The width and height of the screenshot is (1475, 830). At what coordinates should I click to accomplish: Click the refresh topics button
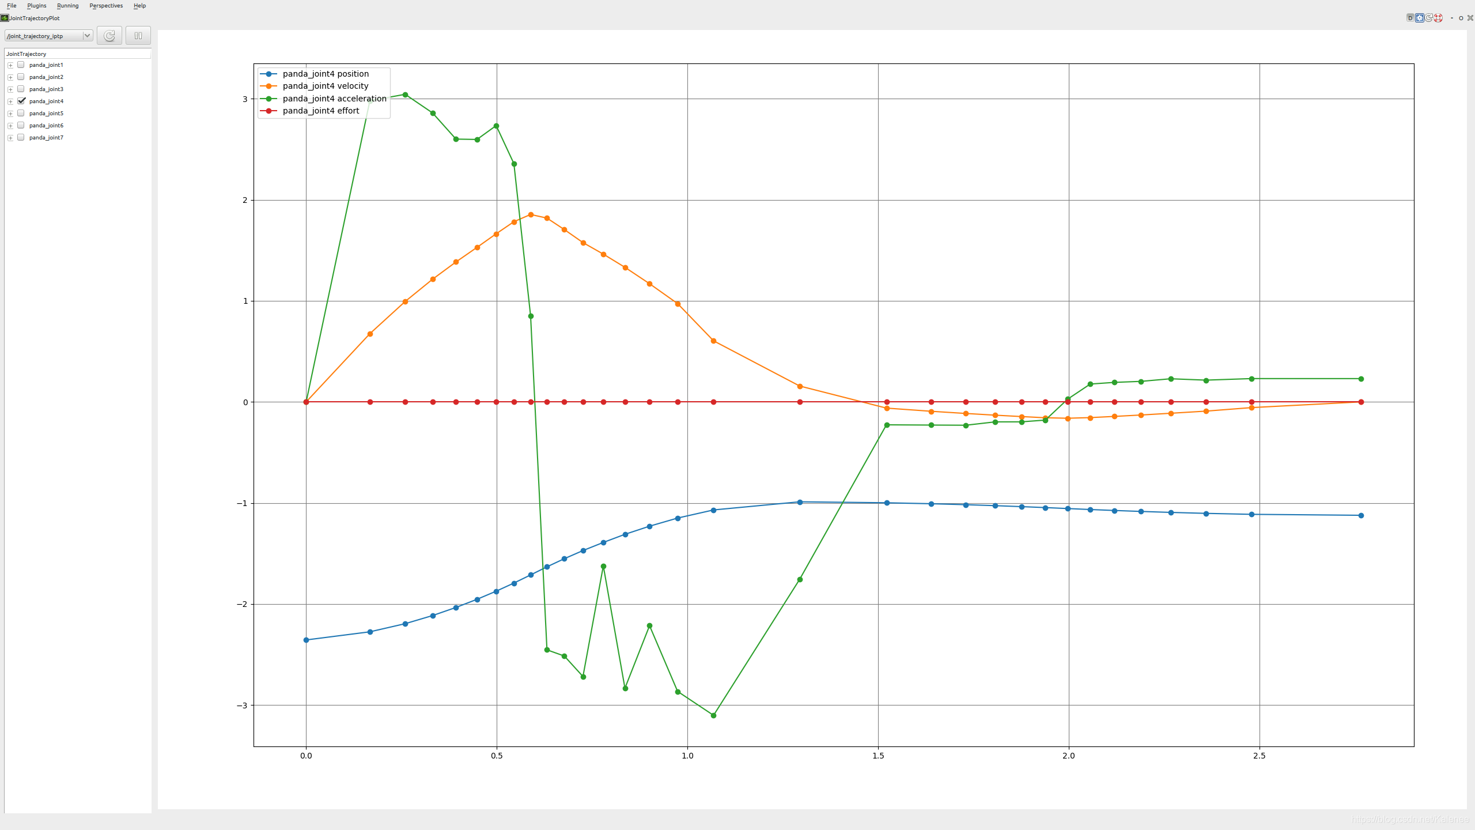pyautogui.click(x=109, y=36)
